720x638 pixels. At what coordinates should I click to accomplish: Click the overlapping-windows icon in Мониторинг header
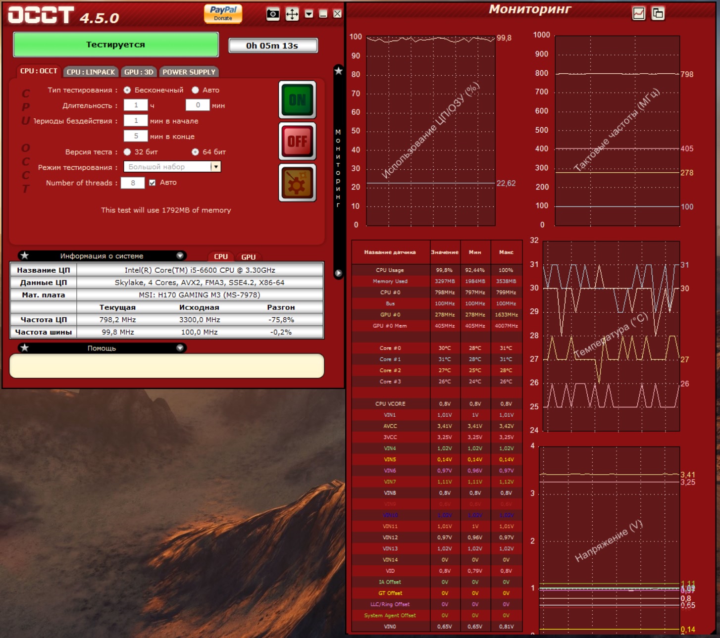tap(658, 13)
